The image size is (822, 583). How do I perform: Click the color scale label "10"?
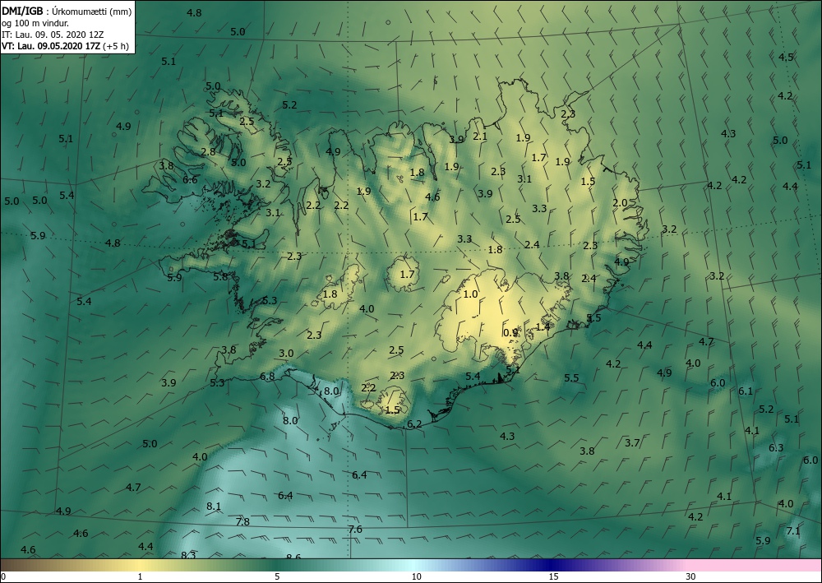tap(416, 576)
